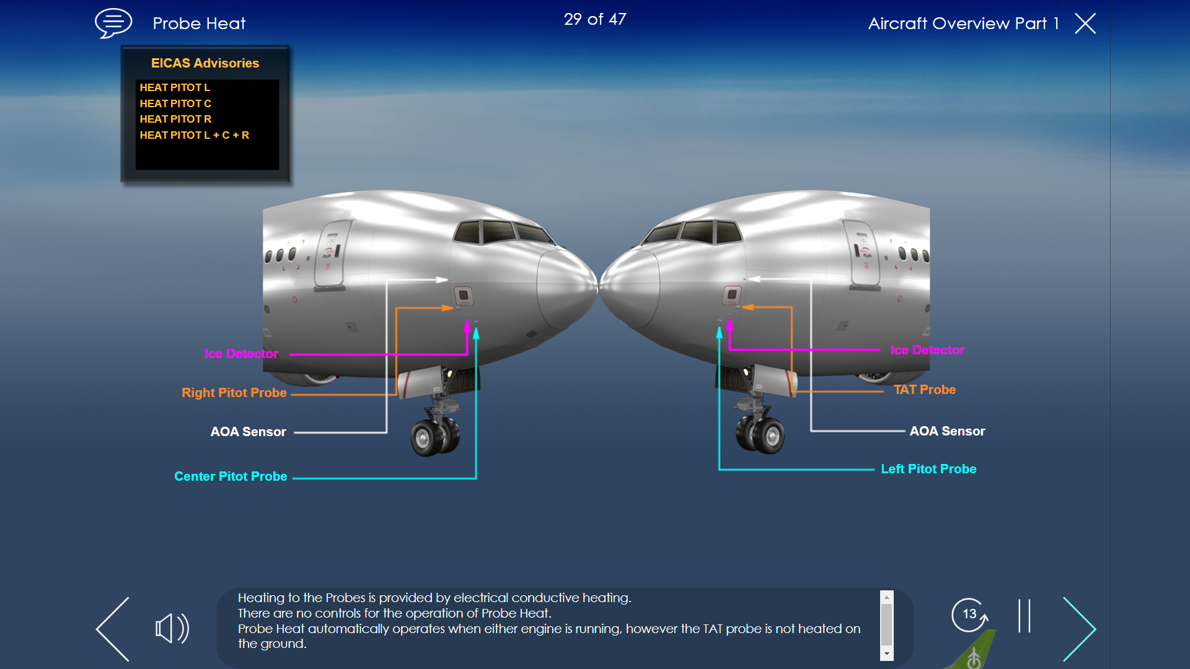
Task: Click the close X icon top right
Action: (x=1085, y=23)
